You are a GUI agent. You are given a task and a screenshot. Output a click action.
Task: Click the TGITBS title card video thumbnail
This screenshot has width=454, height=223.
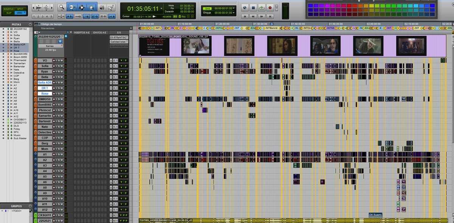154,46
